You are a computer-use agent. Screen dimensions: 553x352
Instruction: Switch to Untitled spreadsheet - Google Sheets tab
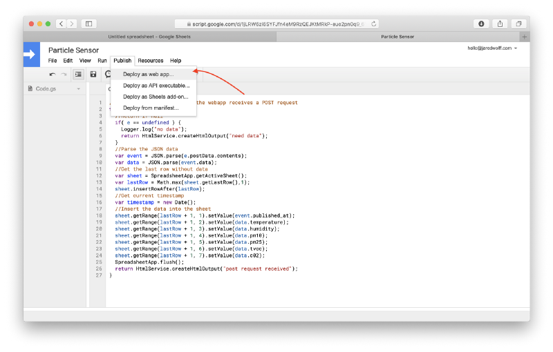pyautogui.click(x=149, y=37)
